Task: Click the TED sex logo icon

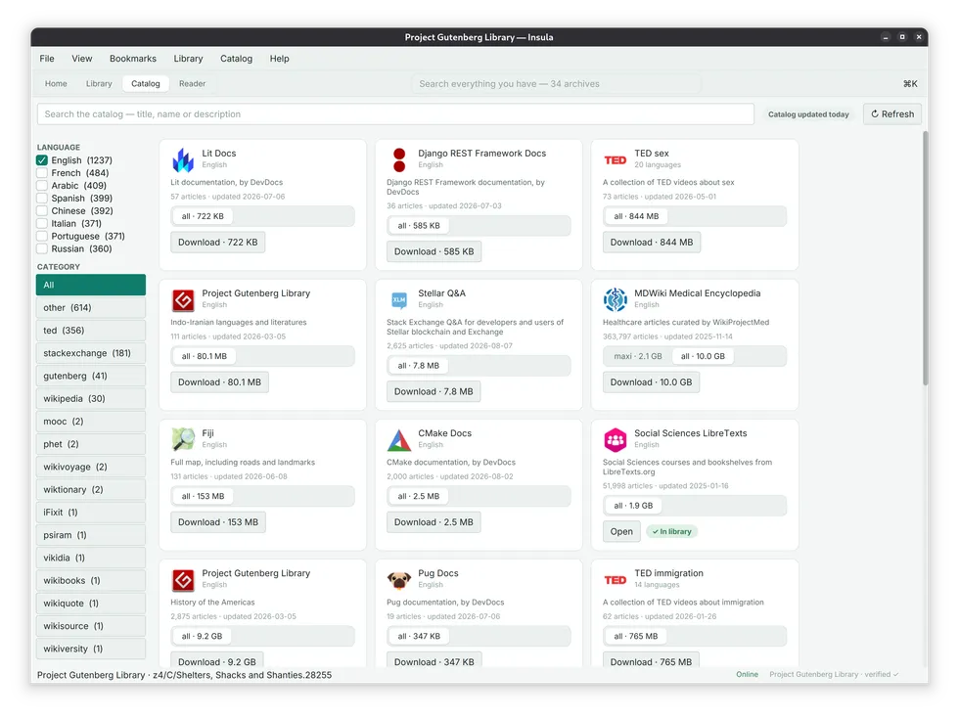Action: [x=615, y=160]
